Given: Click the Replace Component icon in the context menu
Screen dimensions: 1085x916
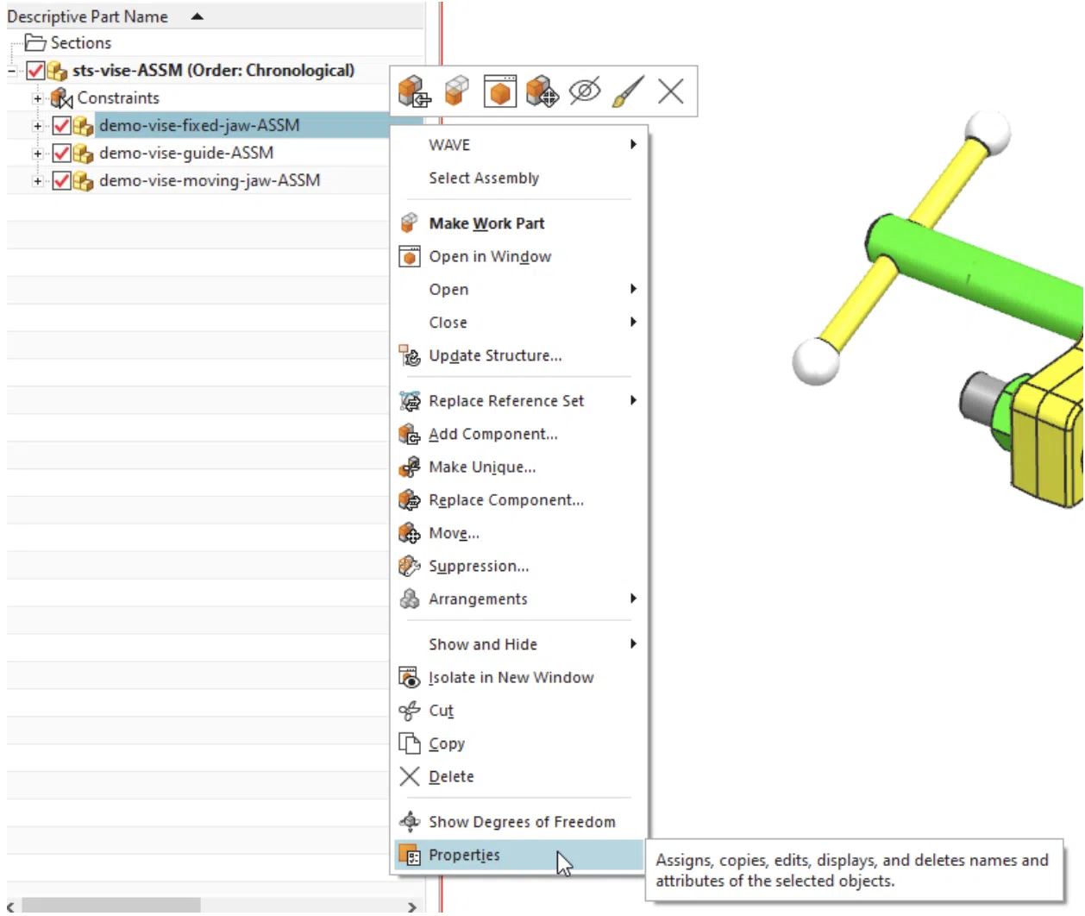Looking at the screenshot, I should [x=410, y=500].
